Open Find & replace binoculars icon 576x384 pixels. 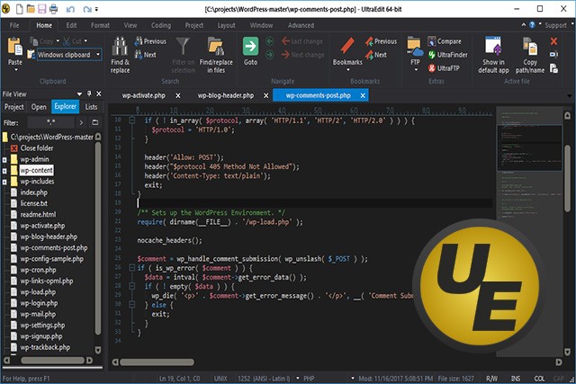(120, 47)
